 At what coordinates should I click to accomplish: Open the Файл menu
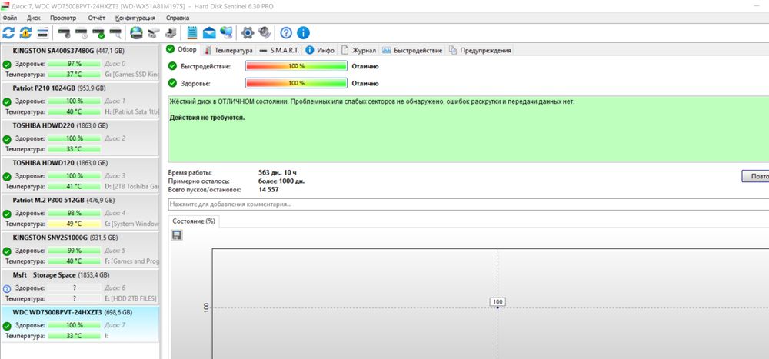pyautogui.click(x=10, y=18)
